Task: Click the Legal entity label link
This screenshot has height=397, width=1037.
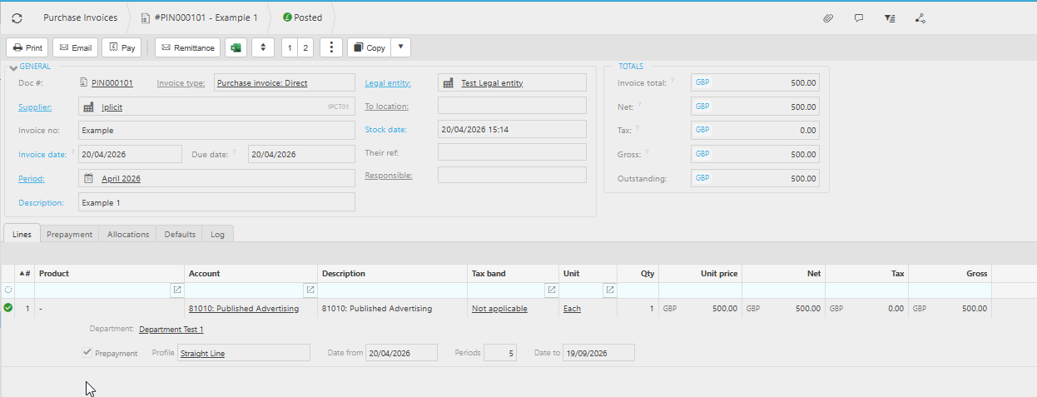Action: point(388,82)
